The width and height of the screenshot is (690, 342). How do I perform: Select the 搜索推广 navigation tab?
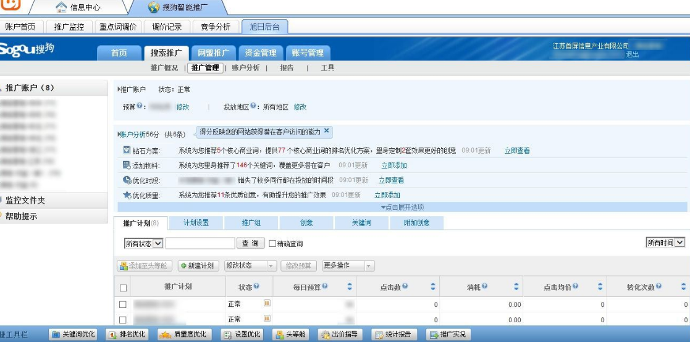[x=166, y=53]
